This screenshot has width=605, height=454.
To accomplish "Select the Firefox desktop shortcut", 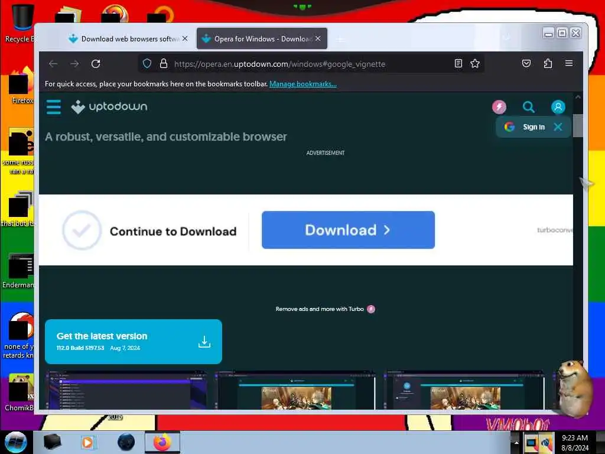I will coord(21,86).
